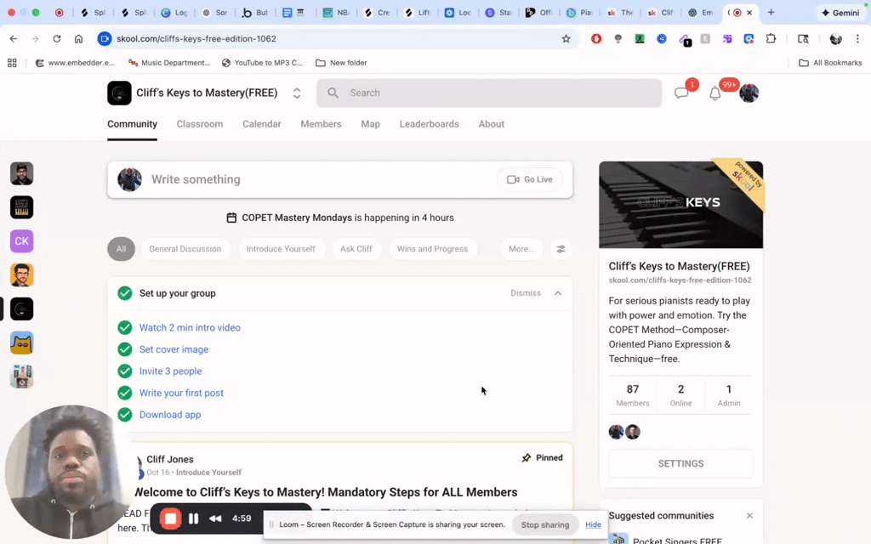The height and width of the screenshot is (544, 871).
Task: Switch to the Classroom tab
Action: (199, 124)
